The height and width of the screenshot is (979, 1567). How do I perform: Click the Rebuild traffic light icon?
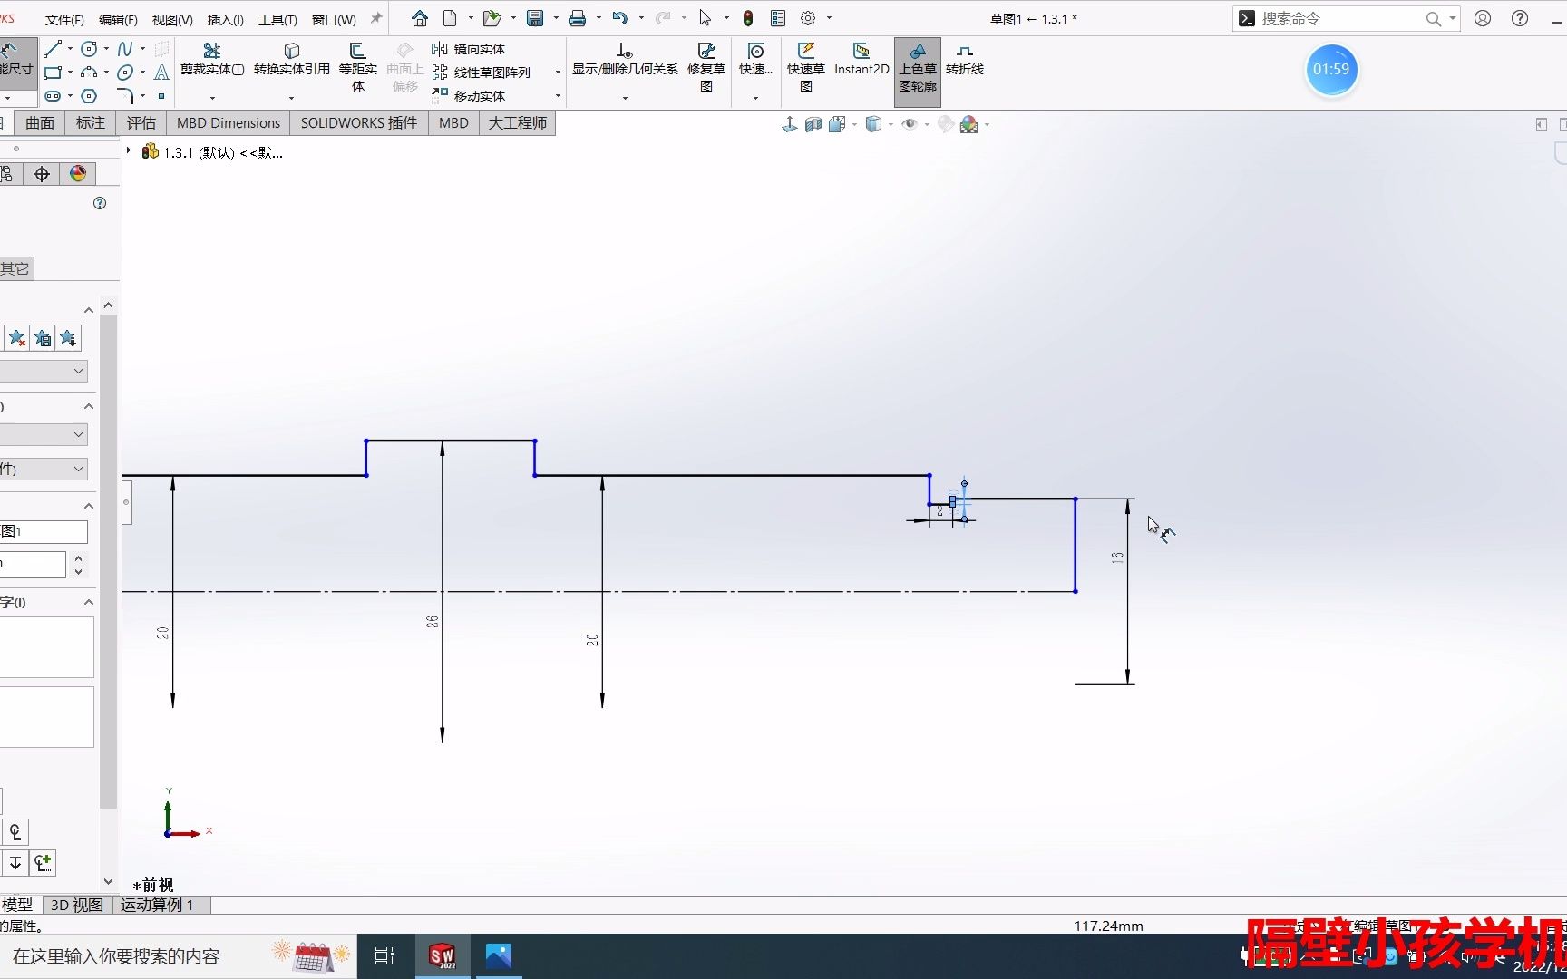(748, 18)
